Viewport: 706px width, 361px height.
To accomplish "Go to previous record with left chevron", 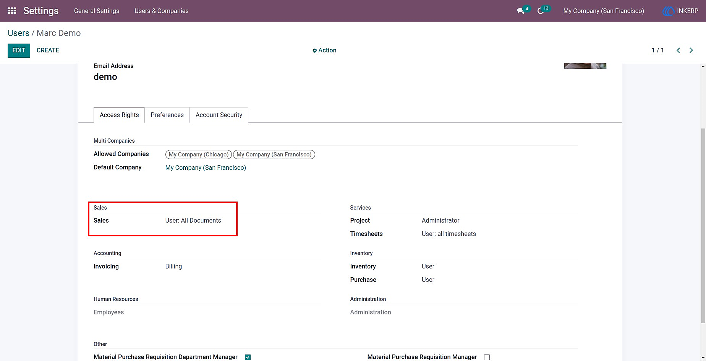I will click(678, 50).
